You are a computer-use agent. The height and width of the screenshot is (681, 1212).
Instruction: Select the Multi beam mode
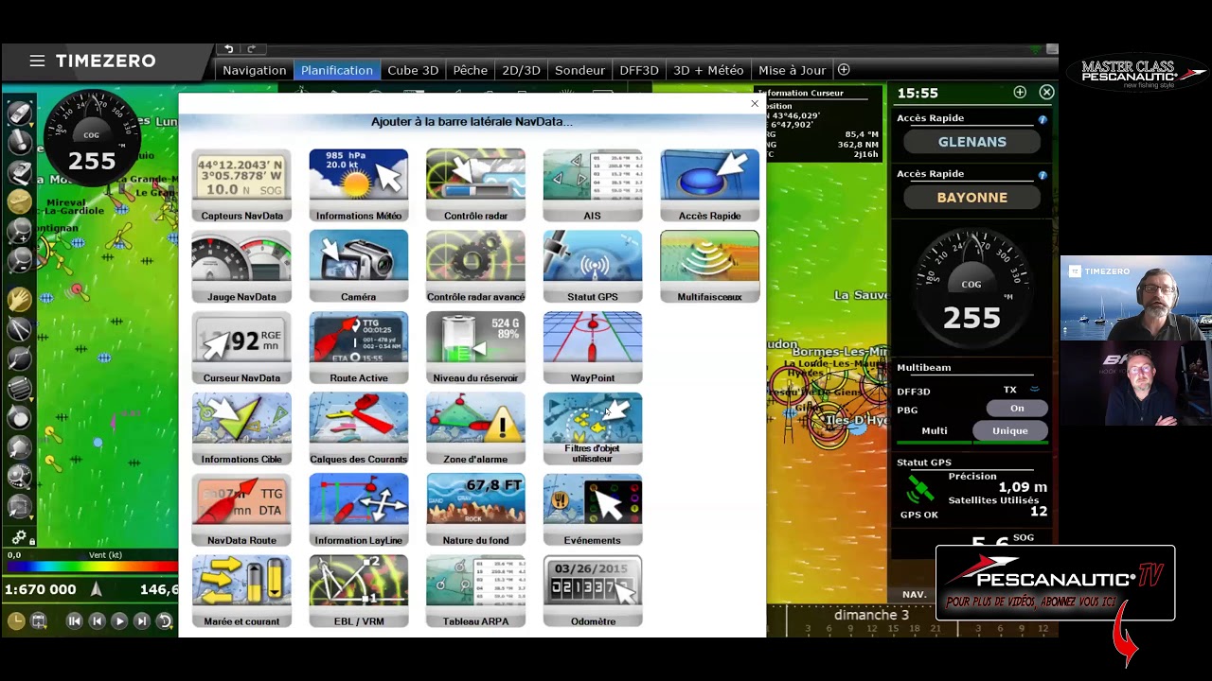pos(935,430)
